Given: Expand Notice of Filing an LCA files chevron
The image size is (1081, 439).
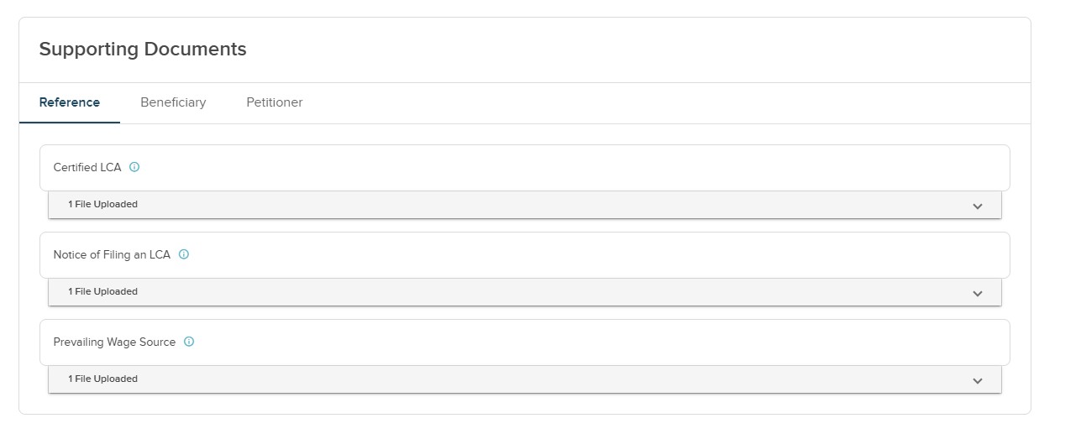Looking at the screenshot, I should (x=977, y=293).
